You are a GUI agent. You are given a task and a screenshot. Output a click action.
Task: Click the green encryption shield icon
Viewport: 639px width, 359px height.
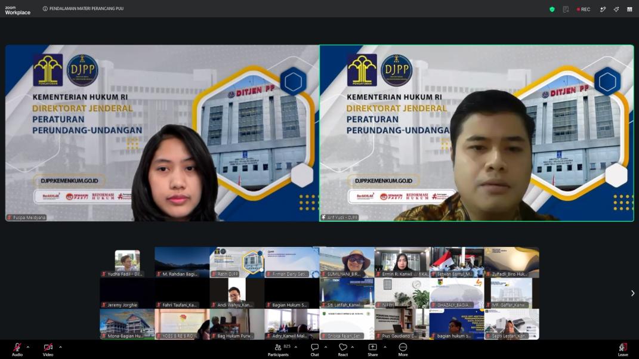pos(552,9)
